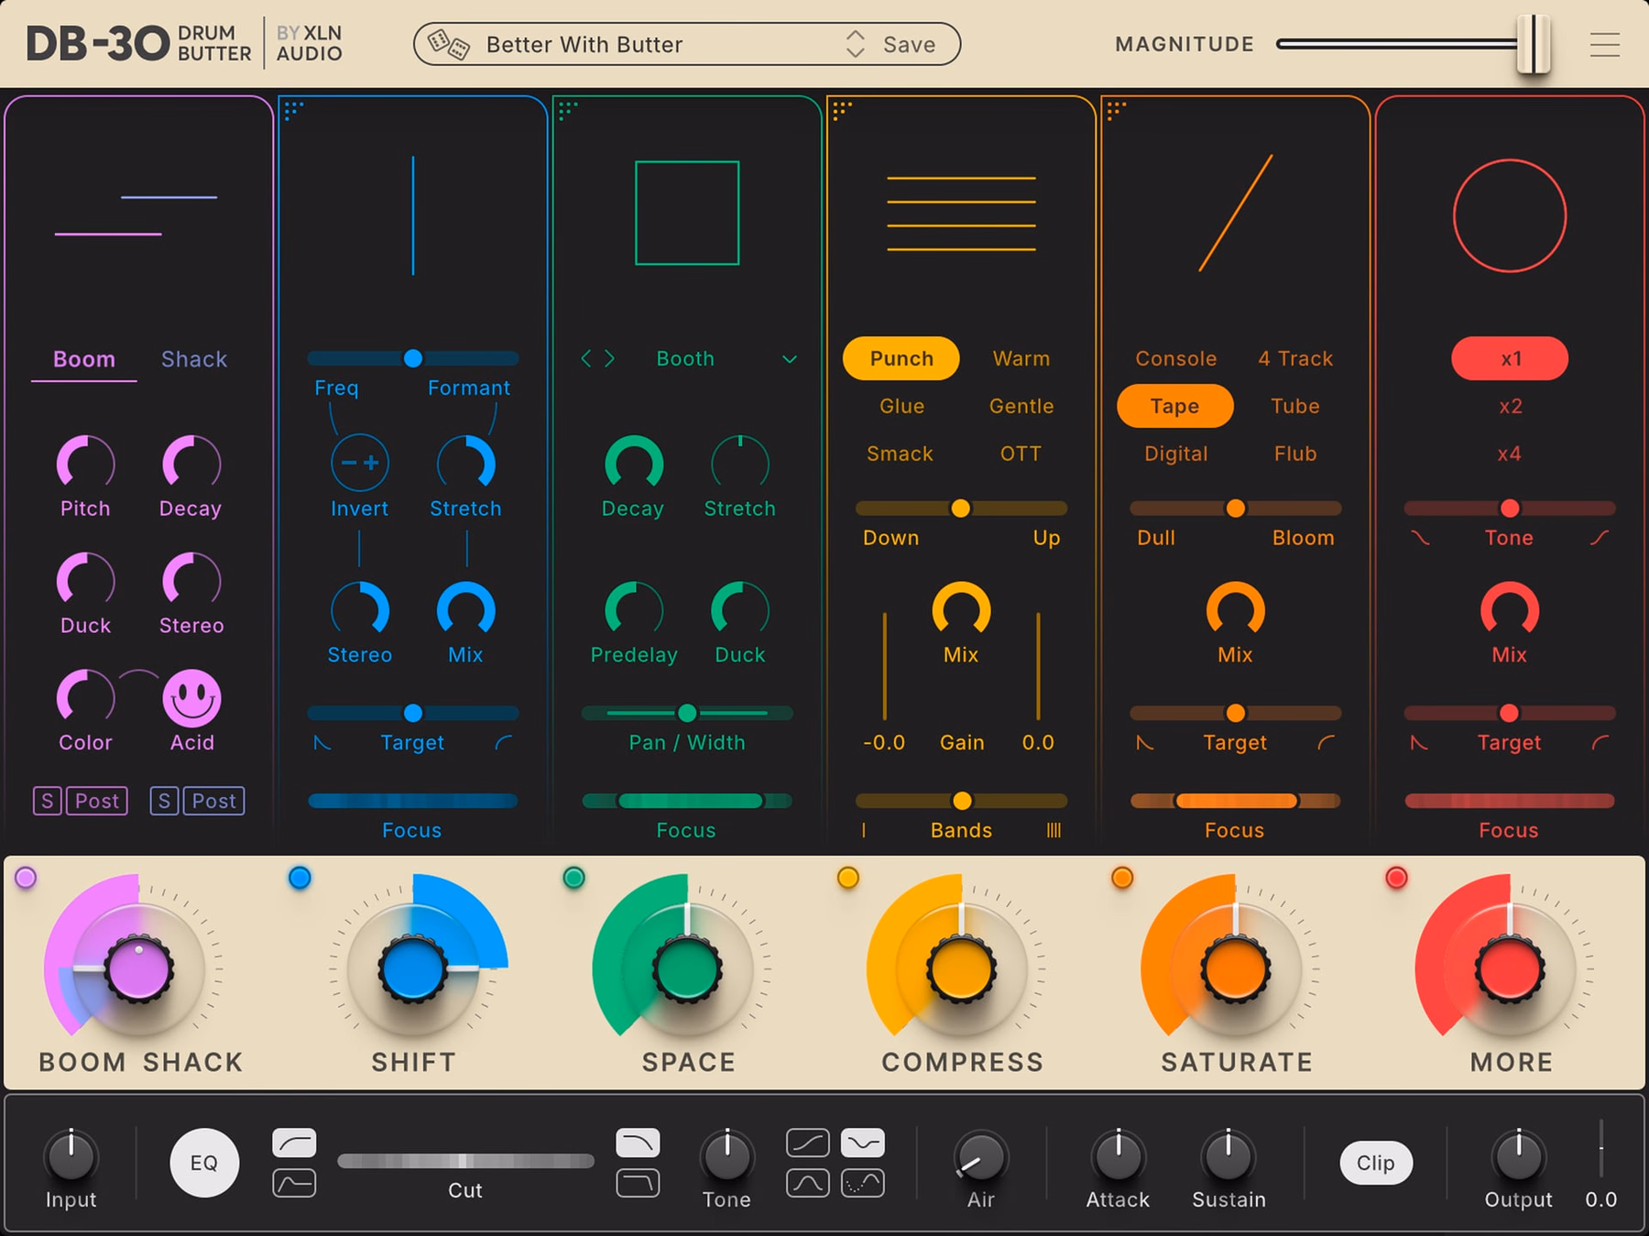Click the single-band icon left of Bands
Viewport: 1649px width, 1236px height.
pos(863,830)
